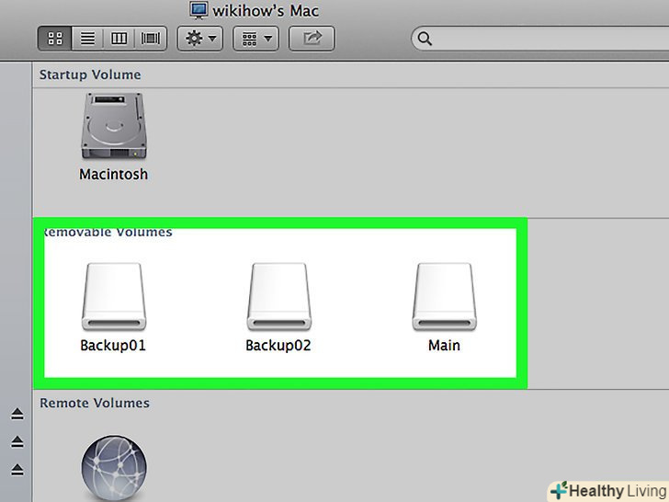Click the Backup01 label
The height and width of the screenshot is (502, 669).
point(113,345)
